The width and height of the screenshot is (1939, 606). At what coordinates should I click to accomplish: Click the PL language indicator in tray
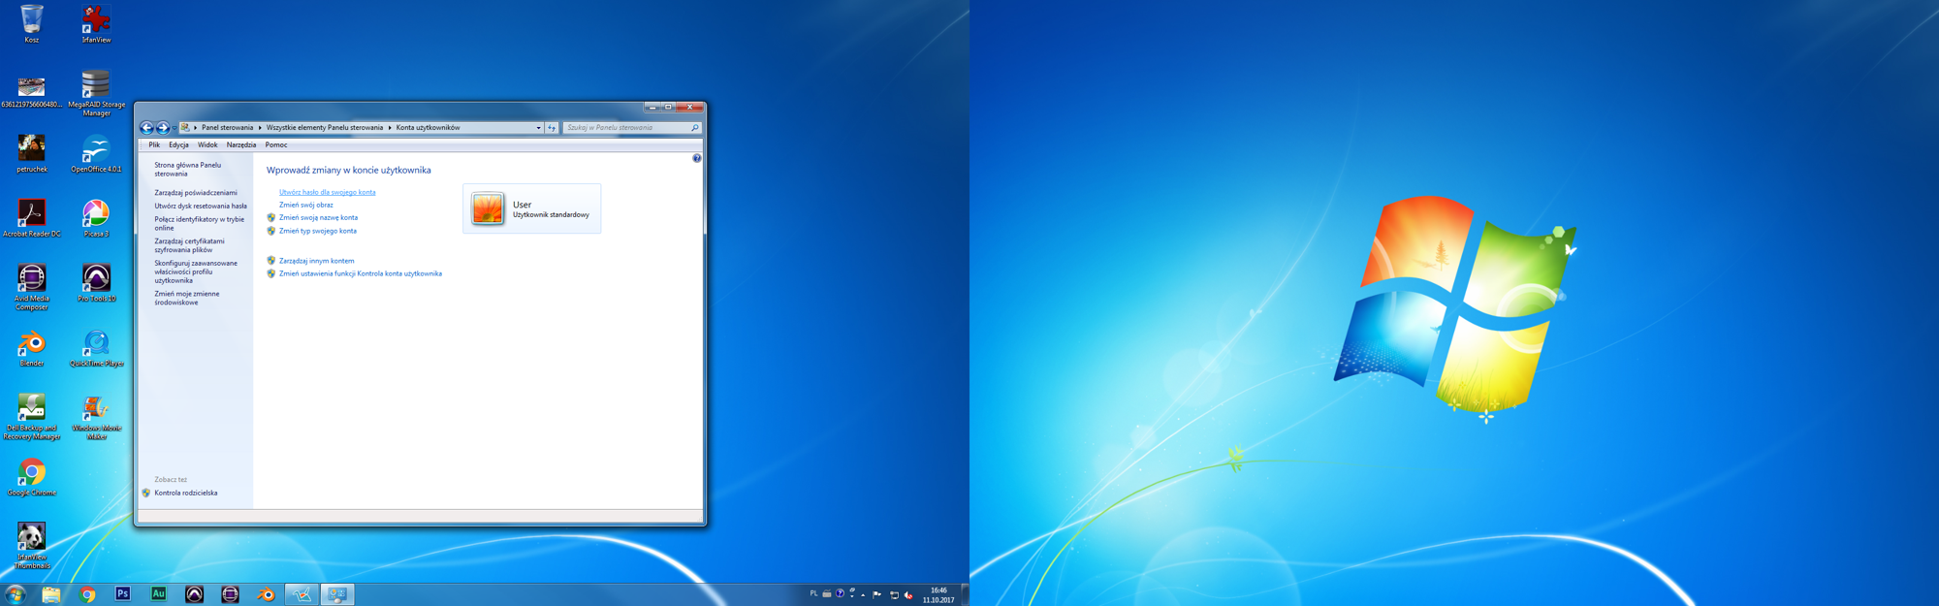click(x=813, y=594)
